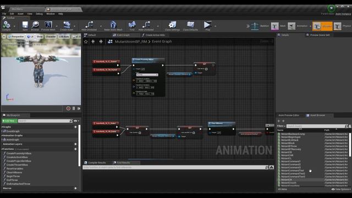Viewport: 352px width, 198px height.
Task: Click the green source control status icon
Action: [x=331, y=8]
